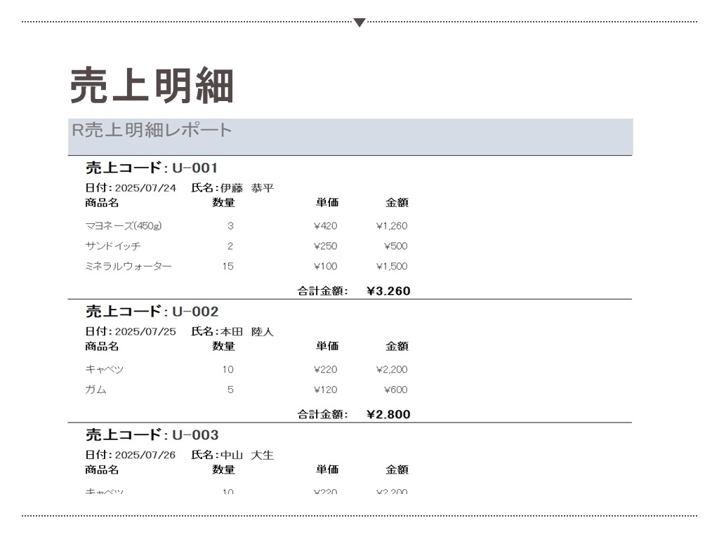Select the total ¥3.260 value
719x539 pixels.
tap(388, 291)
